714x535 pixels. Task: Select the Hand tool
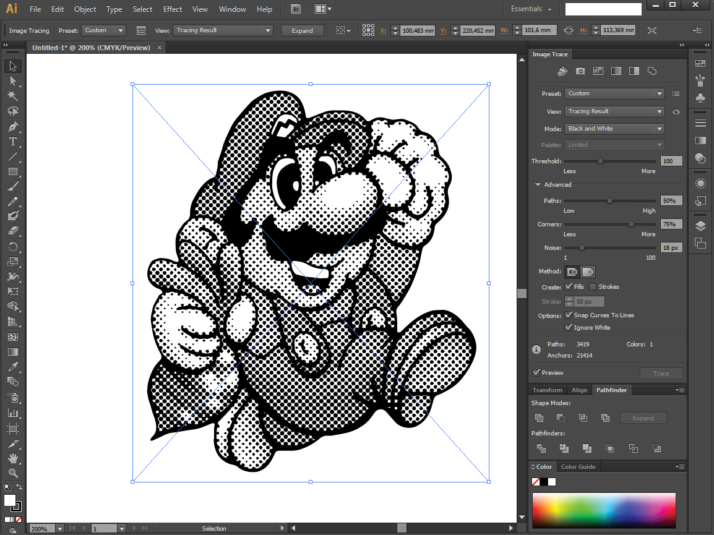coord(13,458)
